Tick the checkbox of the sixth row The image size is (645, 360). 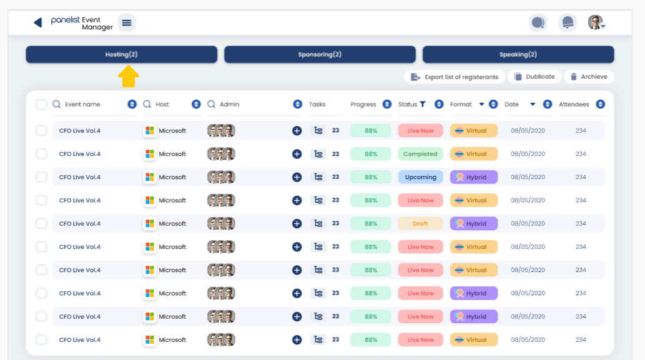41,246
